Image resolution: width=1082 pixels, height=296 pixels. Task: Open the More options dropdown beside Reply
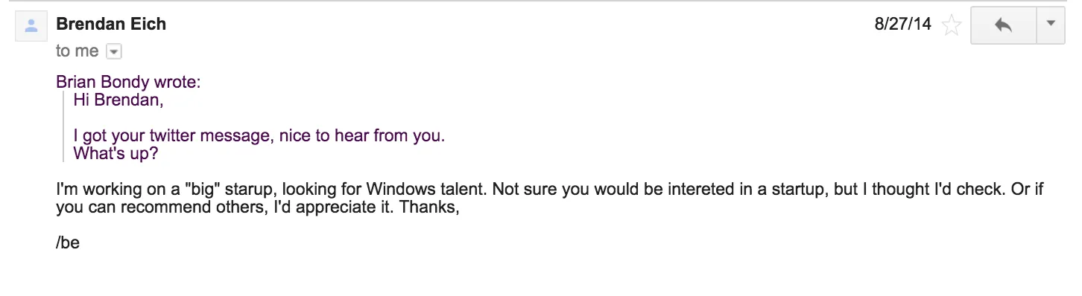[1051, 25]
